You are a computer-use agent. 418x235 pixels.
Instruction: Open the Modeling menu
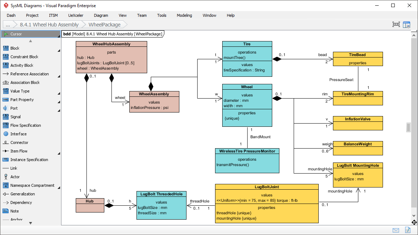(184, 15)
